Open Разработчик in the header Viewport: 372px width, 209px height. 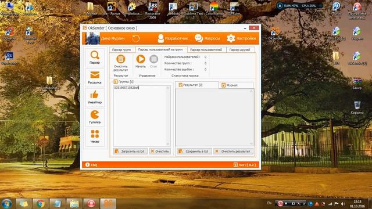(173, 38)
